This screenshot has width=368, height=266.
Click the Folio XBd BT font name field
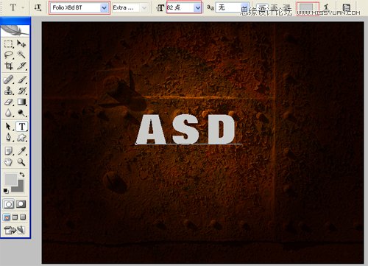[75, 7]
